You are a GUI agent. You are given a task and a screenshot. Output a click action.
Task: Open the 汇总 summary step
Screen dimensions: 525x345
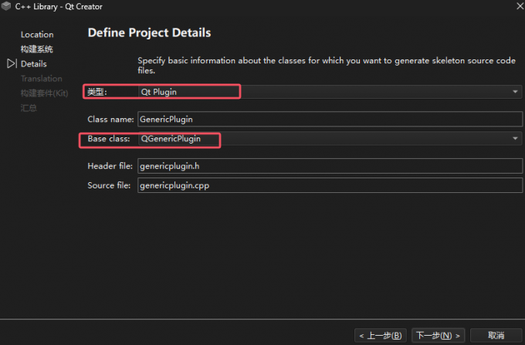(29, 108)
